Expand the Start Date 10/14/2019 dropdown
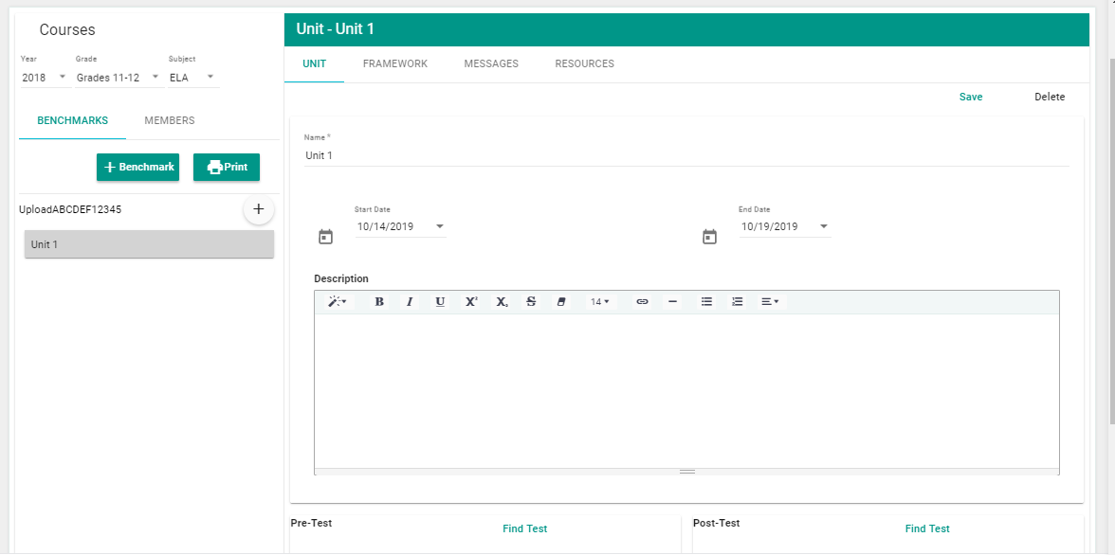Screen dimensions: 1115x555 tap(401, 226)
